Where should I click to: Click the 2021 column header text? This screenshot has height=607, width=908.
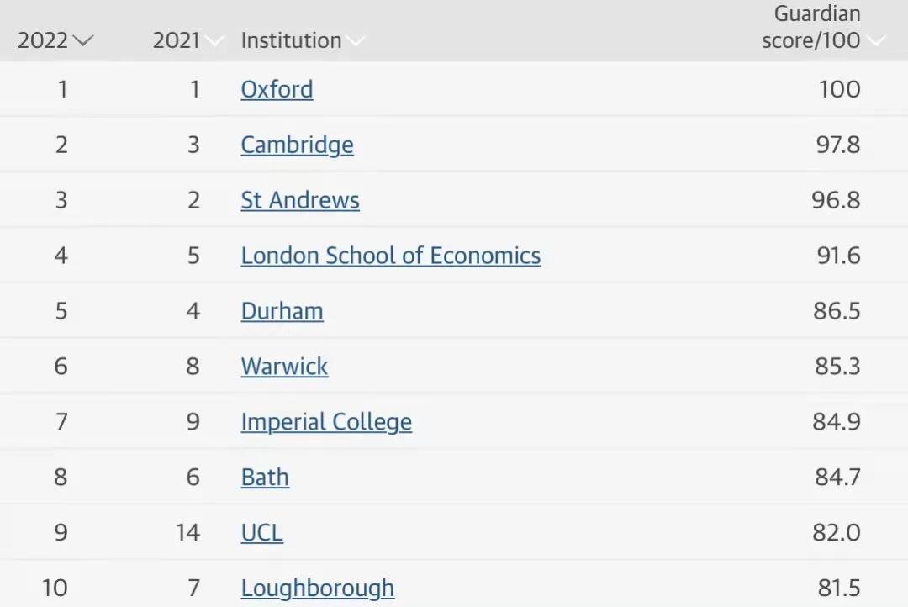coord(176,40)
